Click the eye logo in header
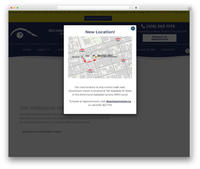The image size is (200, 169). [24, 33]
